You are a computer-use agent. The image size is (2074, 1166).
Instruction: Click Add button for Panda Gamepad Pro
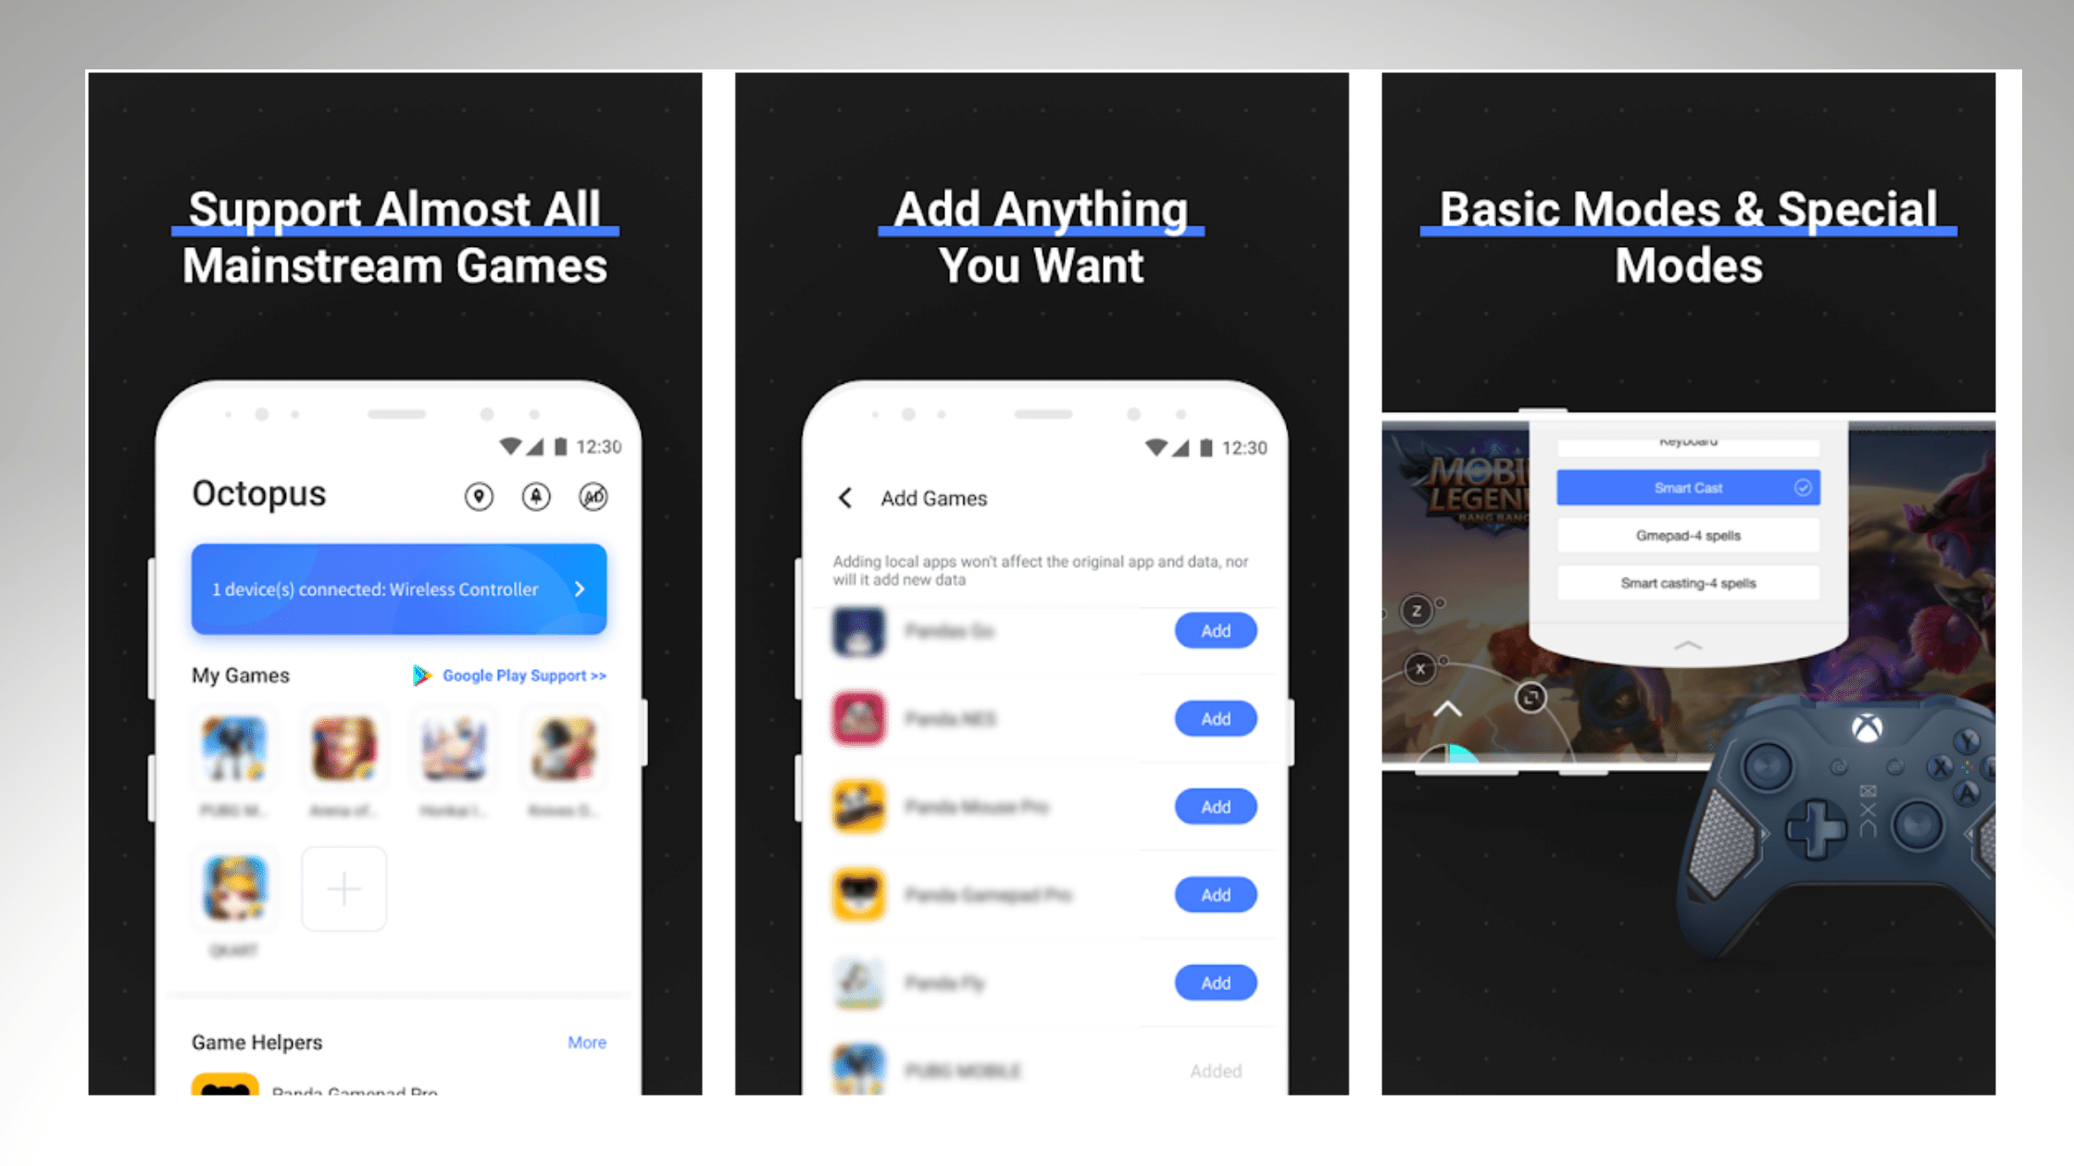pyautogui.click(x=1214, y=896)
